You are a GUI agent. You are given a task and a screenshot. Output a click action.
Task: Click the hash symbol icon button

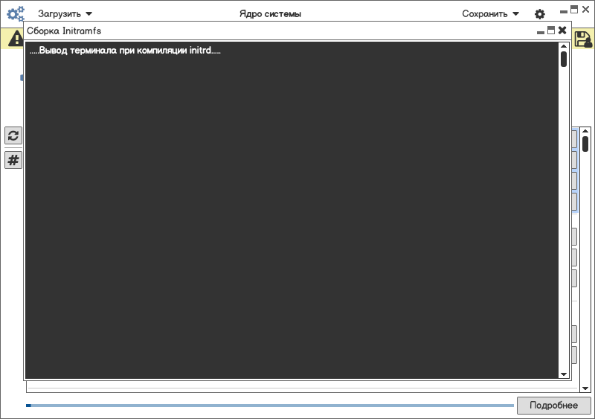point(13,160)
